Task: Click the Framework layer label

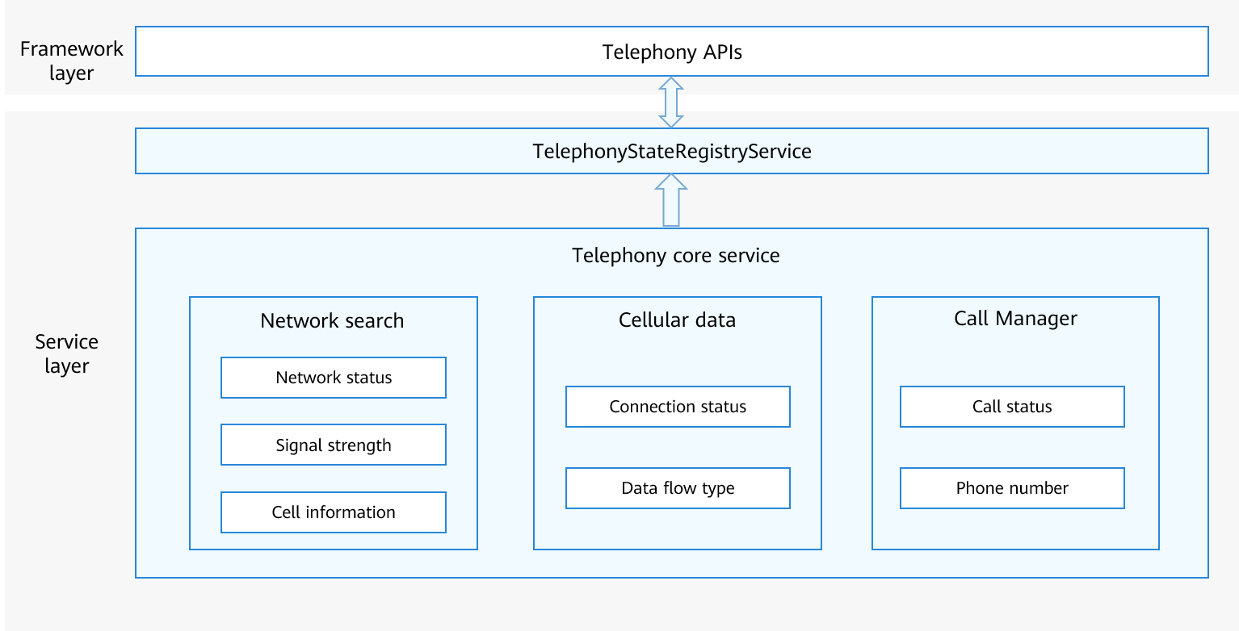Action: [x=71, y=61]
